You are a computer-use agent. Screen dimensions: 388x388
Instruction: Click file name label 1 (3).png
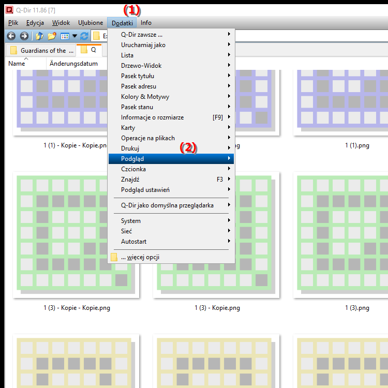tap(357, 308)
